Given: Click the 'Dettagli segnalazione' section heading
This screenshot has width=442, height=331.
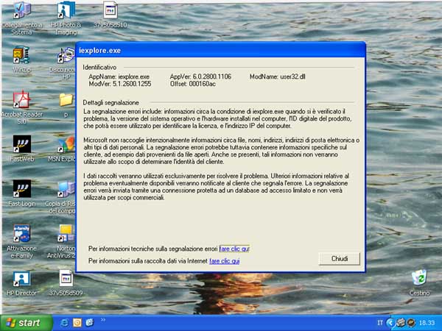Looking at the screenshot, I should pos(110,103).
